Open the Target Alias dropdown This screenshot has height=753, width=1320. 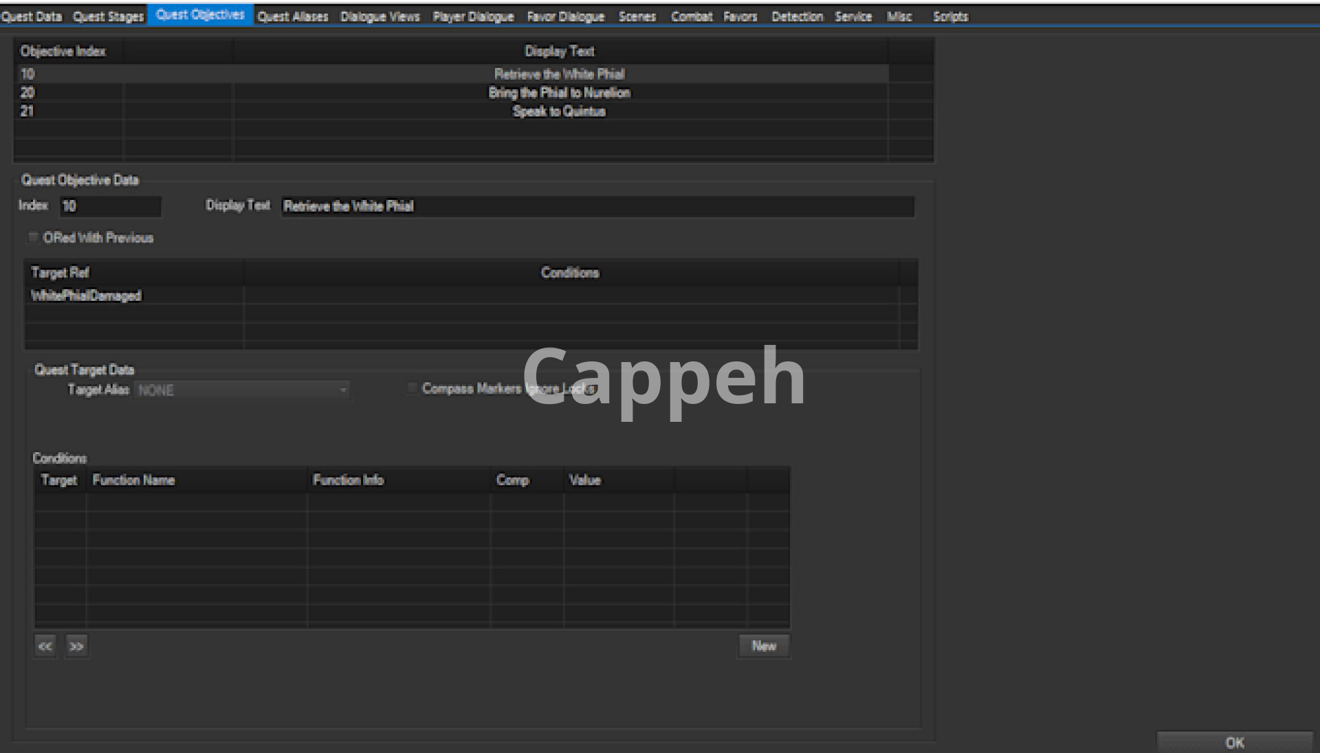(x=242, y=390)
